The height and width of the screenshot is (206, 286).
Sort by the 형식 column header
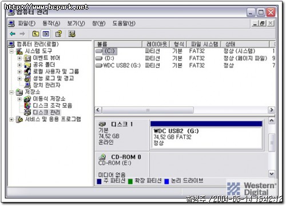click(178, 45)
